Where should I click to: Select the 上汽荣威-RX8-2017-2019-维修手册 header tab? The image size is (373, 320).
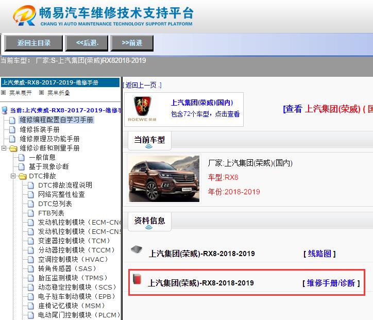tap(60, 82)
